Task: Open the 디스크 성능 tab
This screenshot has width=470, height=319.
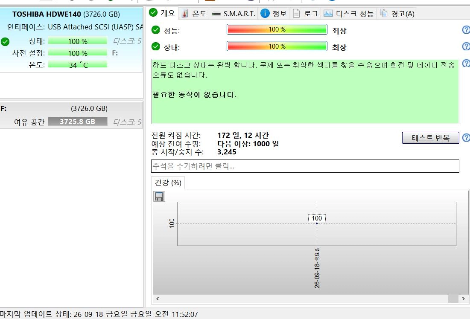Action: pos(349,14)
